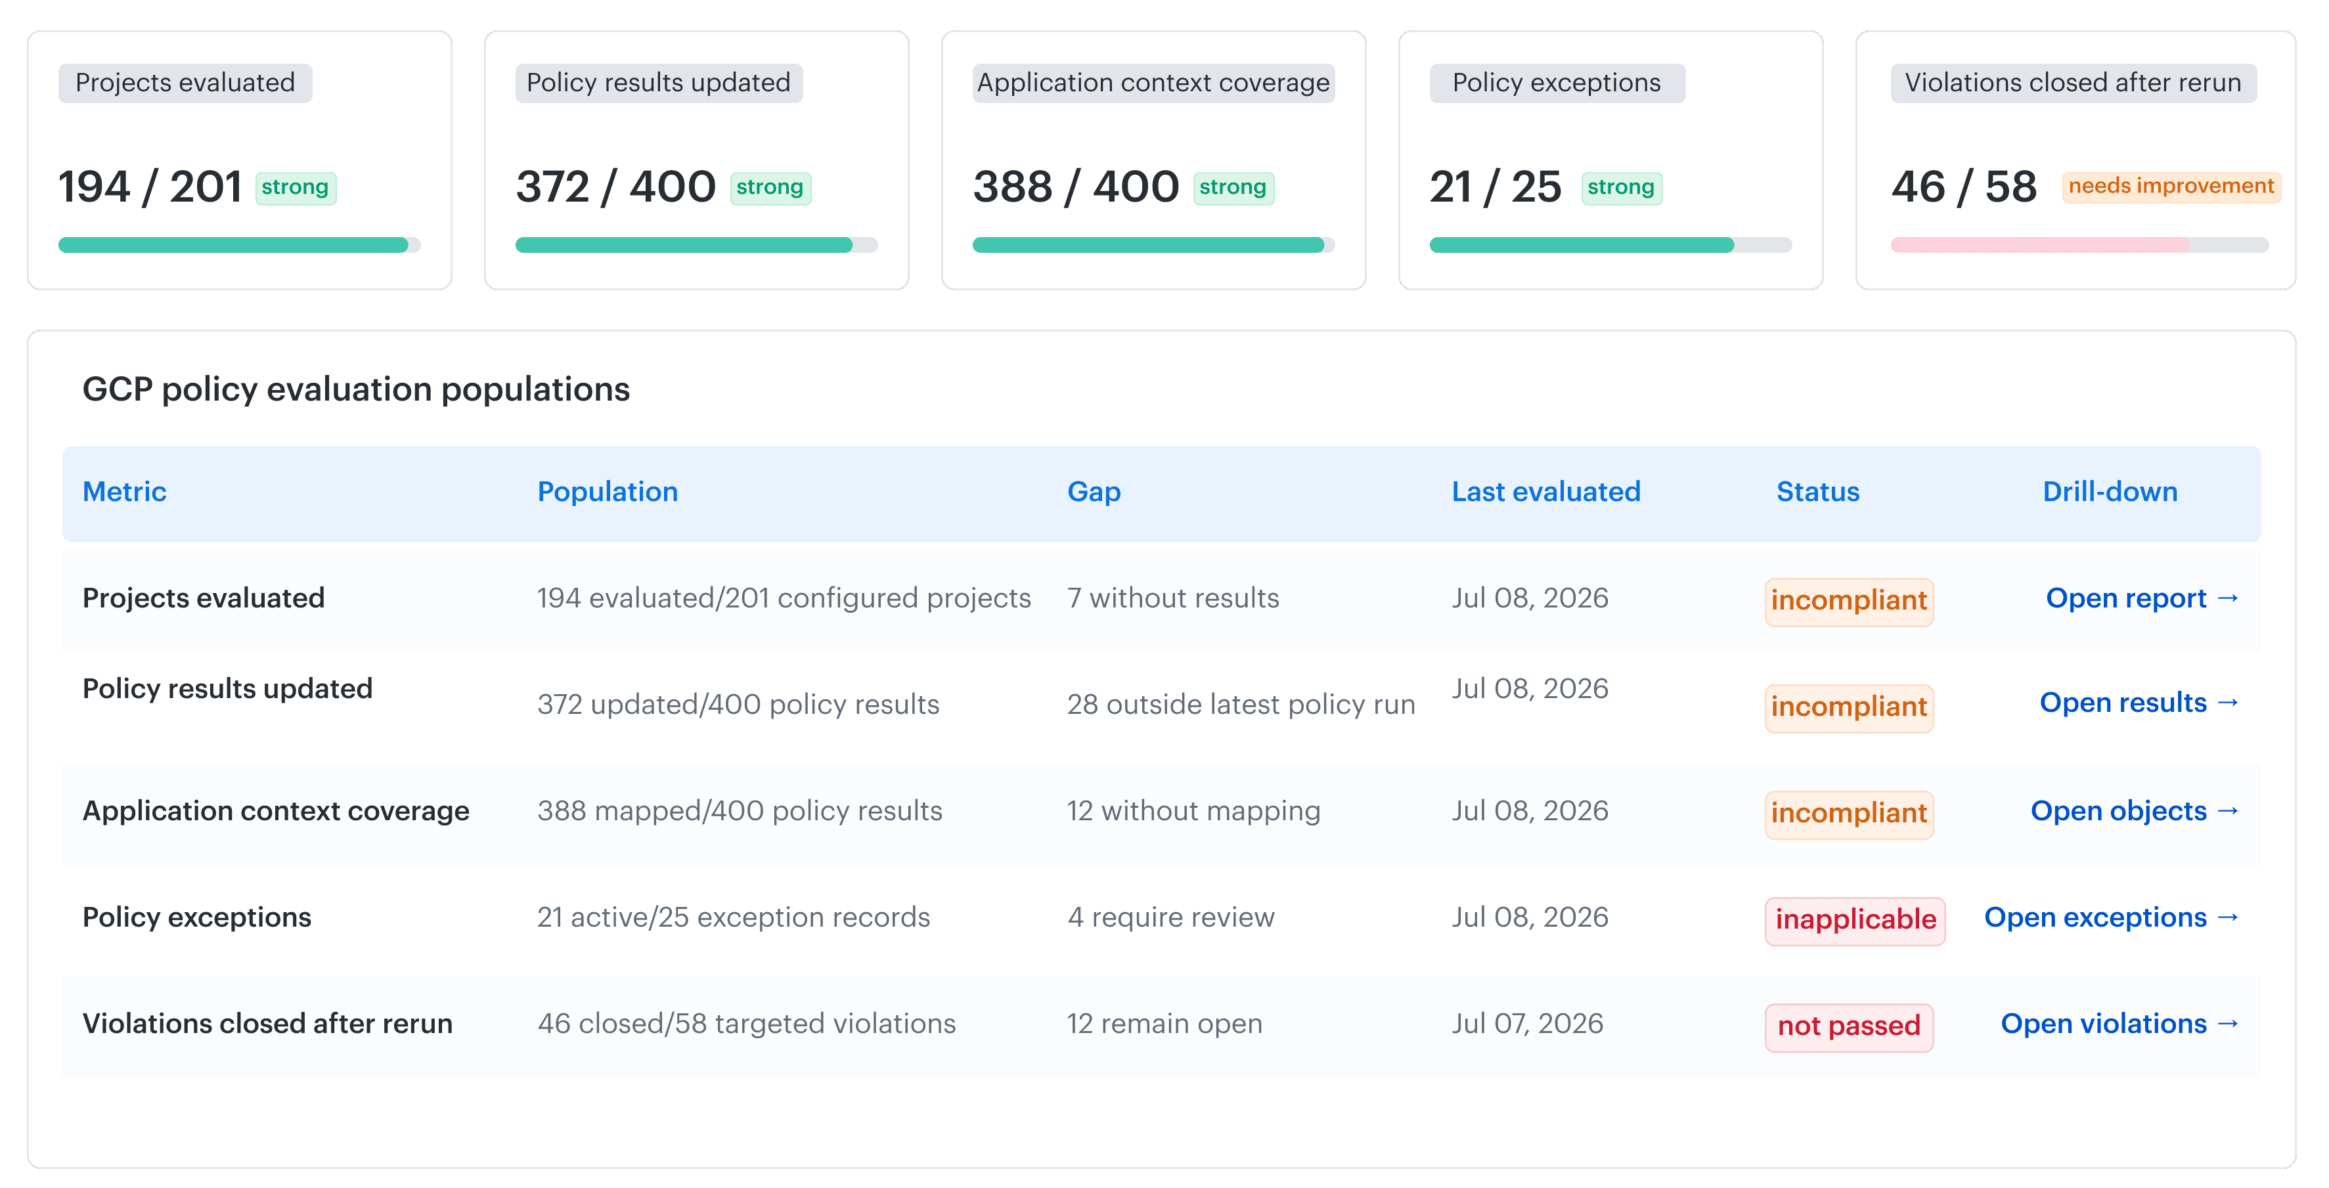The height and width of the screenshot is (1188, 2329).
Task: Click the Gap column header
Action: point(1094,492)
